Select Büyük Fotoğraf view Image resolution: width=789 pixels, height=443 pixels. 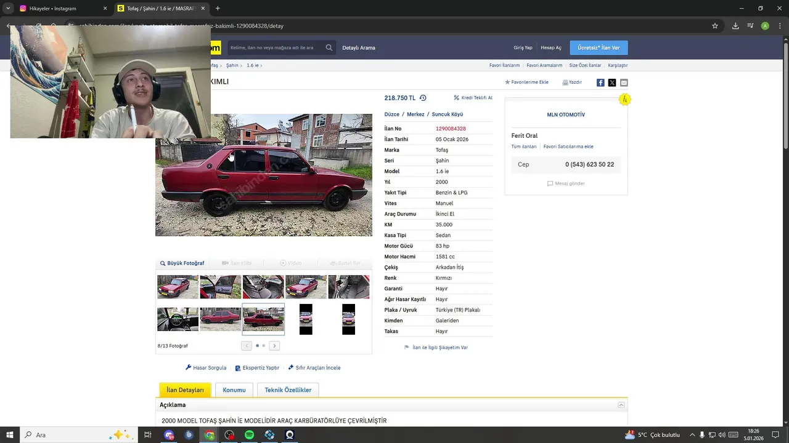182,263
